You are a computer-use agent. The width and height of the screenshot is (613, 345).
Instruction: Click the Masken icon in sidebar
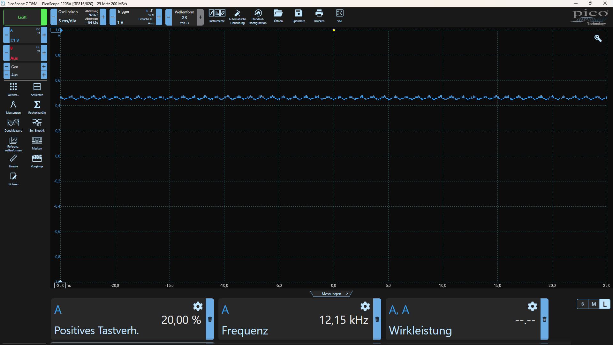[37, 142]
